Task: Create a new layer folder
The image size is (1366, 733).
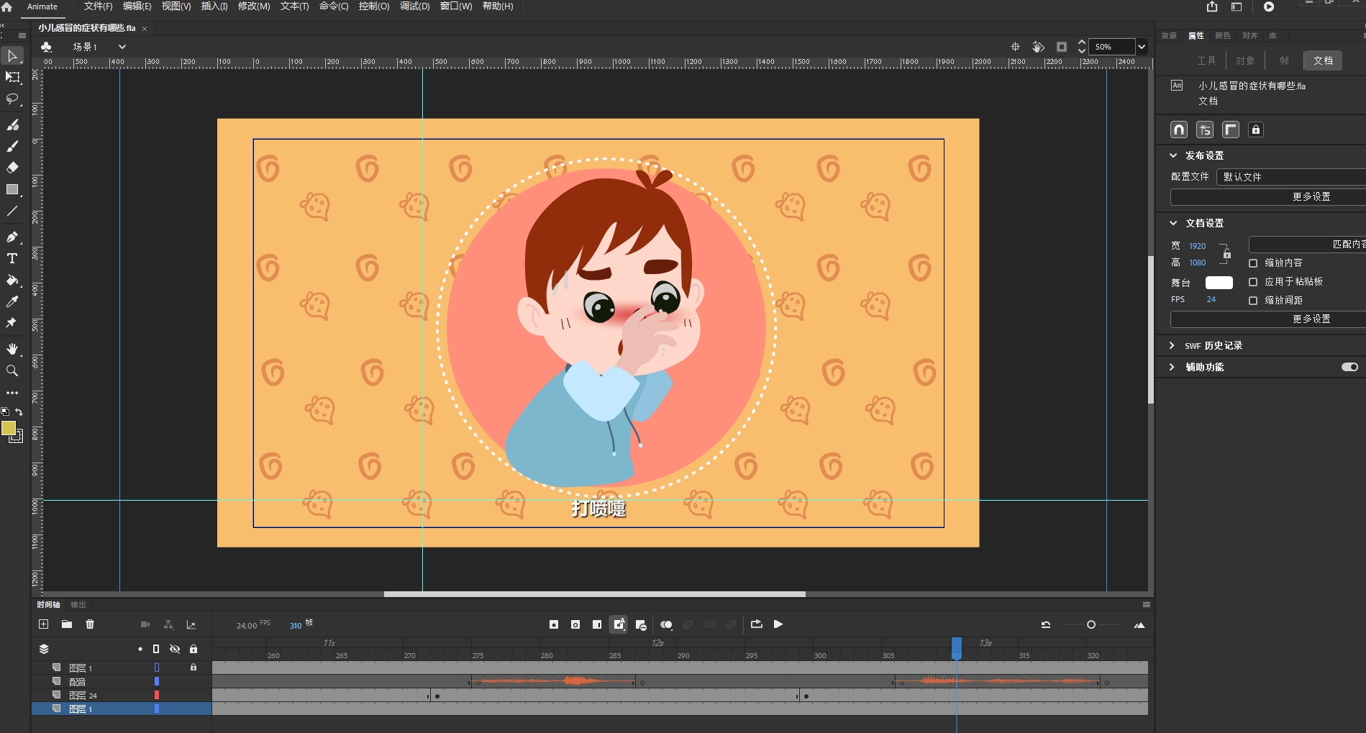Action: coord(67,624)
